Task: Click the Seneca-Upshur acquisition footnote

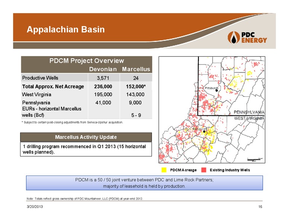Action: point(72,122)
